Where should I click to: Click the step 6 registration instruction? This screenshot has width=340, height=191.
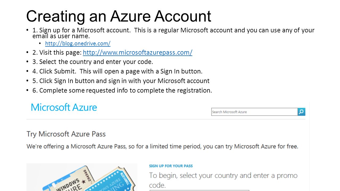point(122,90)
